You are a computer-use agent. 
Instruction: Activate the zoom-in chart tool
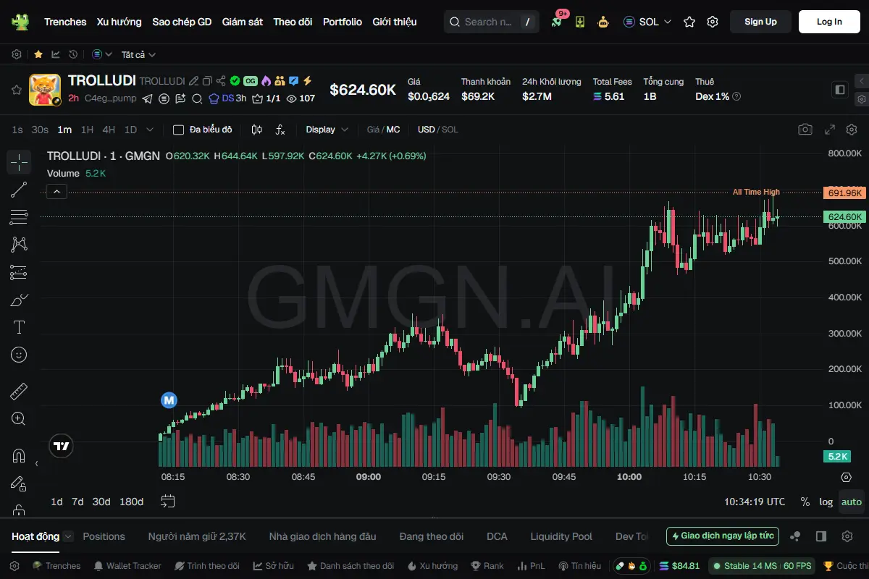[19, 419]
